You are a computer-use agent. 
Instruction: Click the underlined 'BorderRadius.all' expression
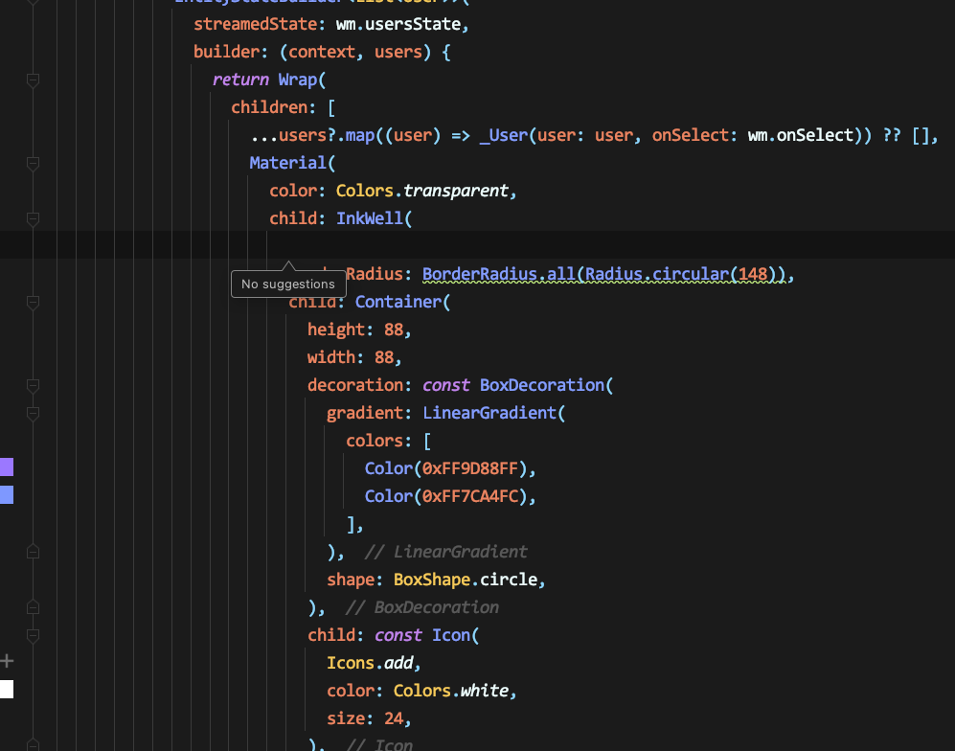(498, 274)
